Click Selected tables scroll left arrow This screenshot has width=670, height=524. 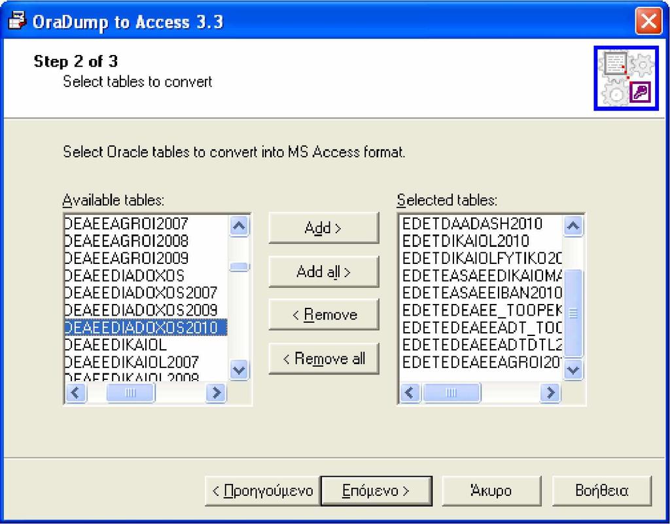410,392
